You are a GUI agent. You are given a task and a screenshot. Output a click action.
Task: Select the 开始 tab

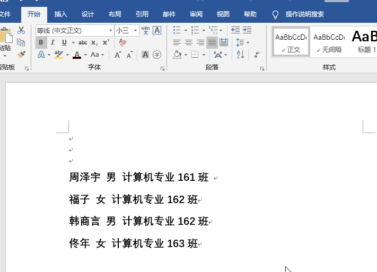click(x=34, y=14)
